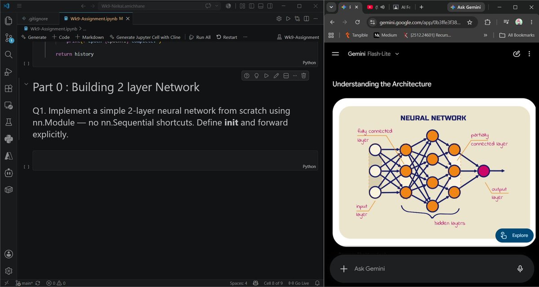Split the cell from cell toolbar
Image resolution: width=539 pixels, height=287 pixels.
(x=285, y=76)
